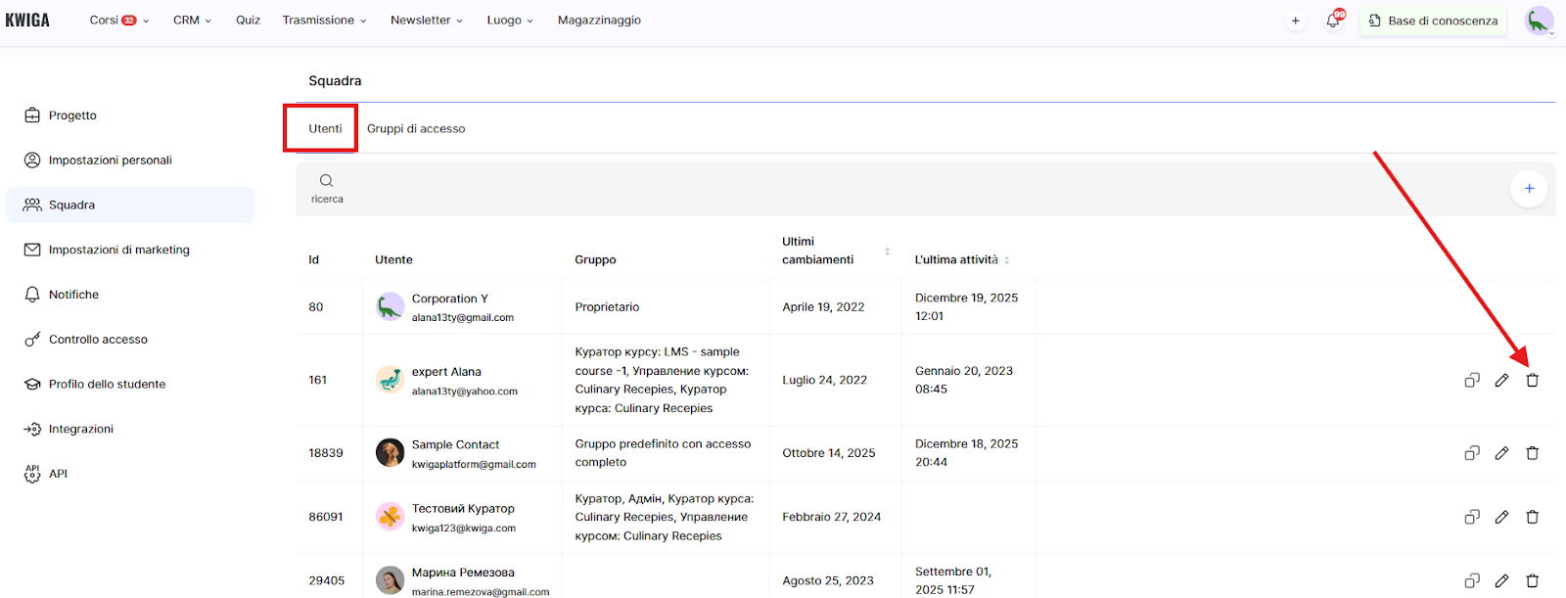Open Base di conoscenza

pos(1433,21)
